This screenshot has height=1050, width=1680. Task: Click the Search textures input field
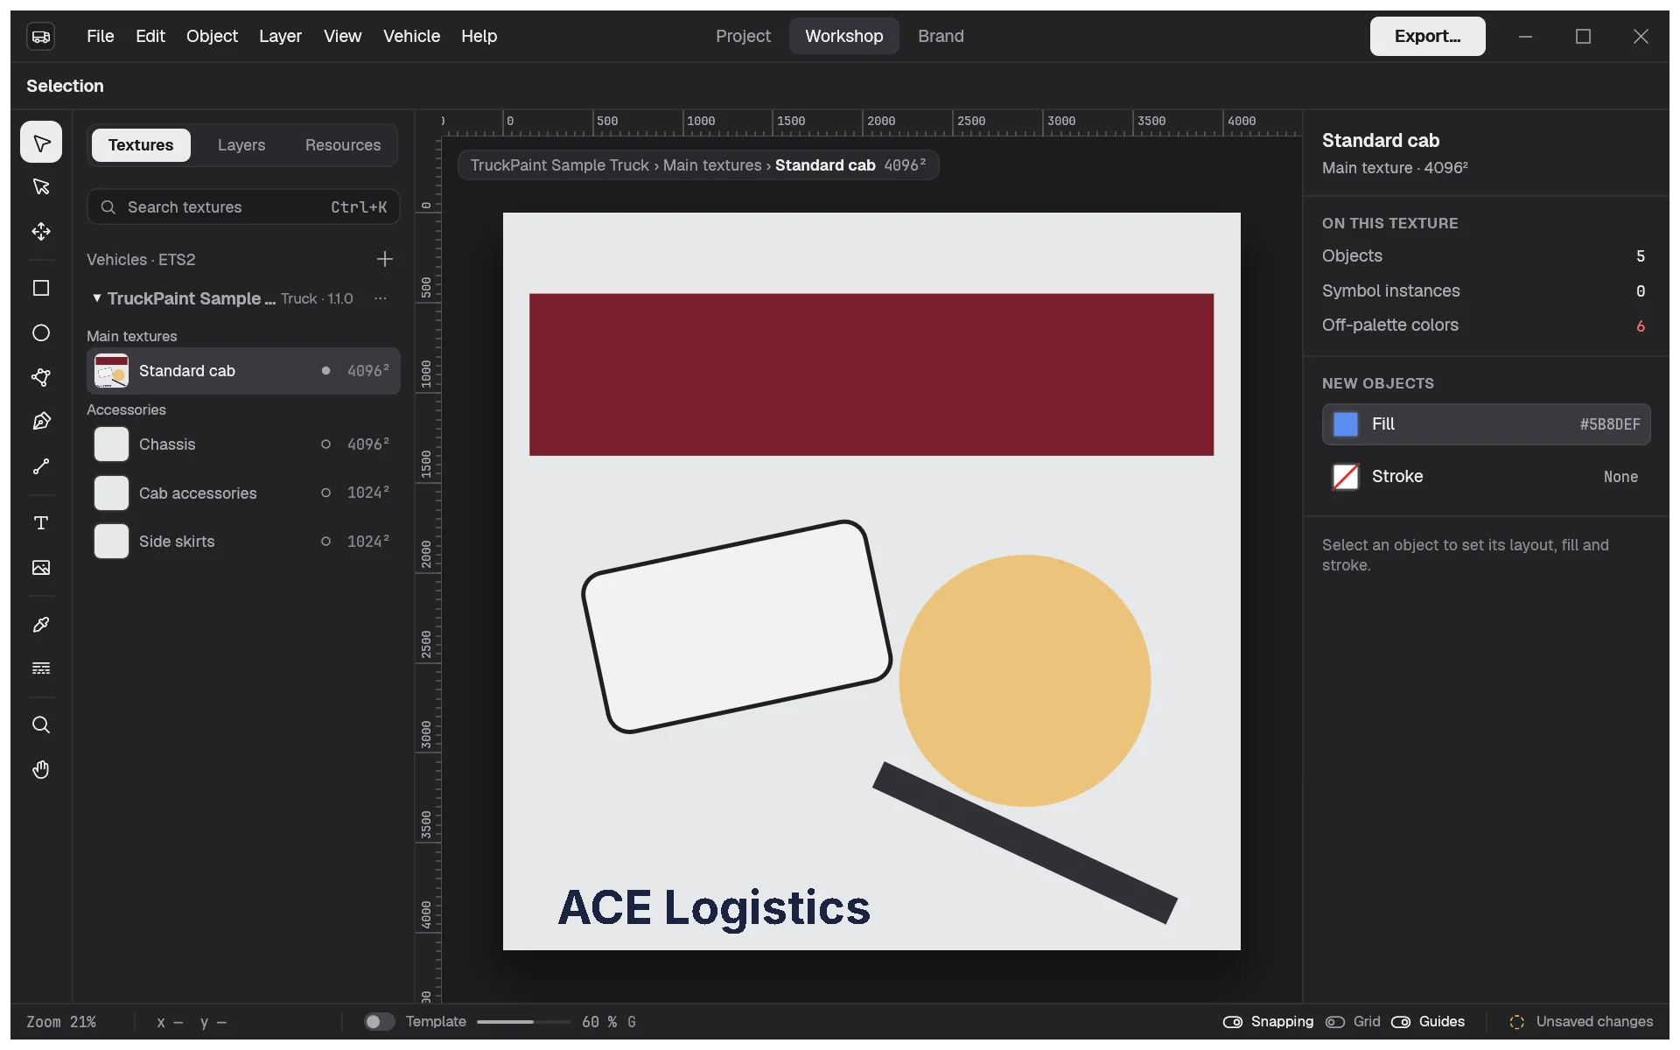point(243,207)
